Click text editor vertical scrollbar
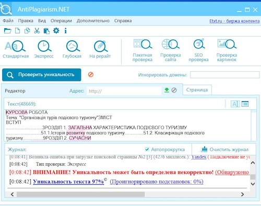 click(254, 125)
